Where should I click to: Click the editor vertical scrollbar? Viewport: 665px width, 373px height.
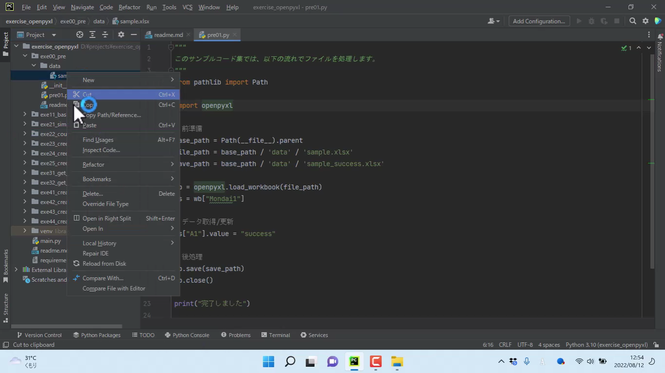tap(652, 160)
